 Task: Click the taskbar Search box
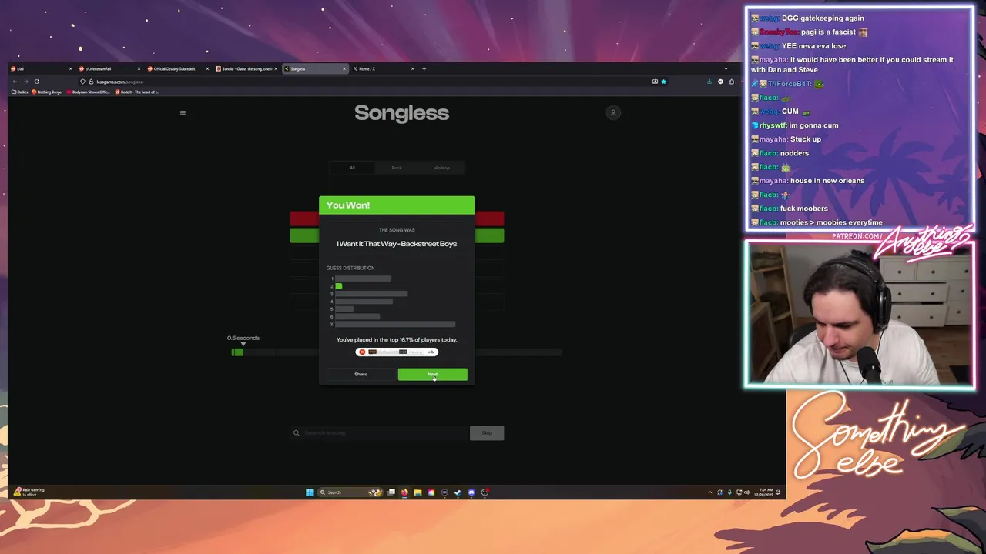(x=351, y=492)
